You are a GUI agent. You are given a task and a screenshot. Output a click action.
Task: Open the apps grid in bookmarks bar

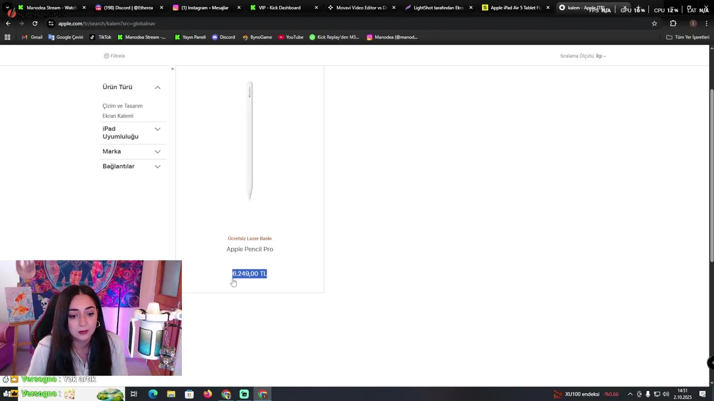point(7,37)
